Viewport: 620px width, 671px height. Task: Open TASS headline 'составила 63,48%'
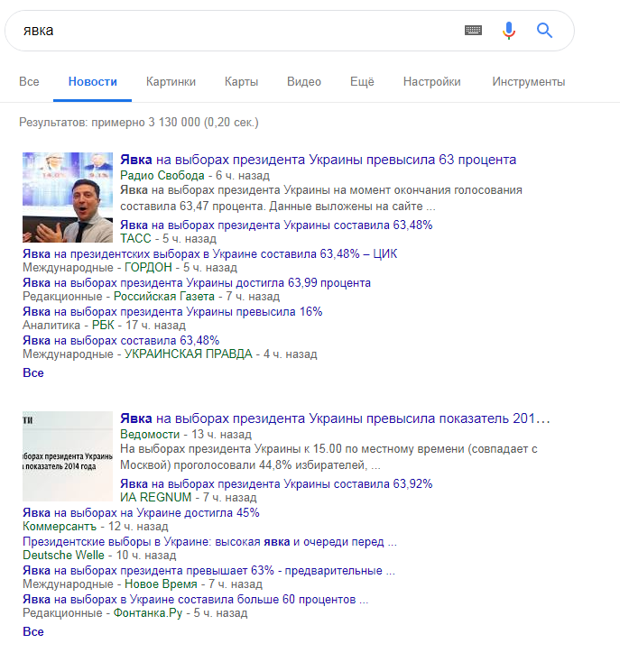coord(276,225)
